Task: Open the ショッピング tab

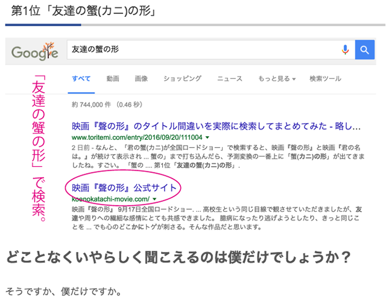Action: (x=182, y=79)
